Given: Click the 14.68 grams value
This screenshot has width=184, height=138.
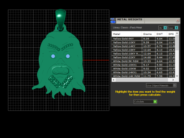Looking at the screenshot, I should coord(147,58).
